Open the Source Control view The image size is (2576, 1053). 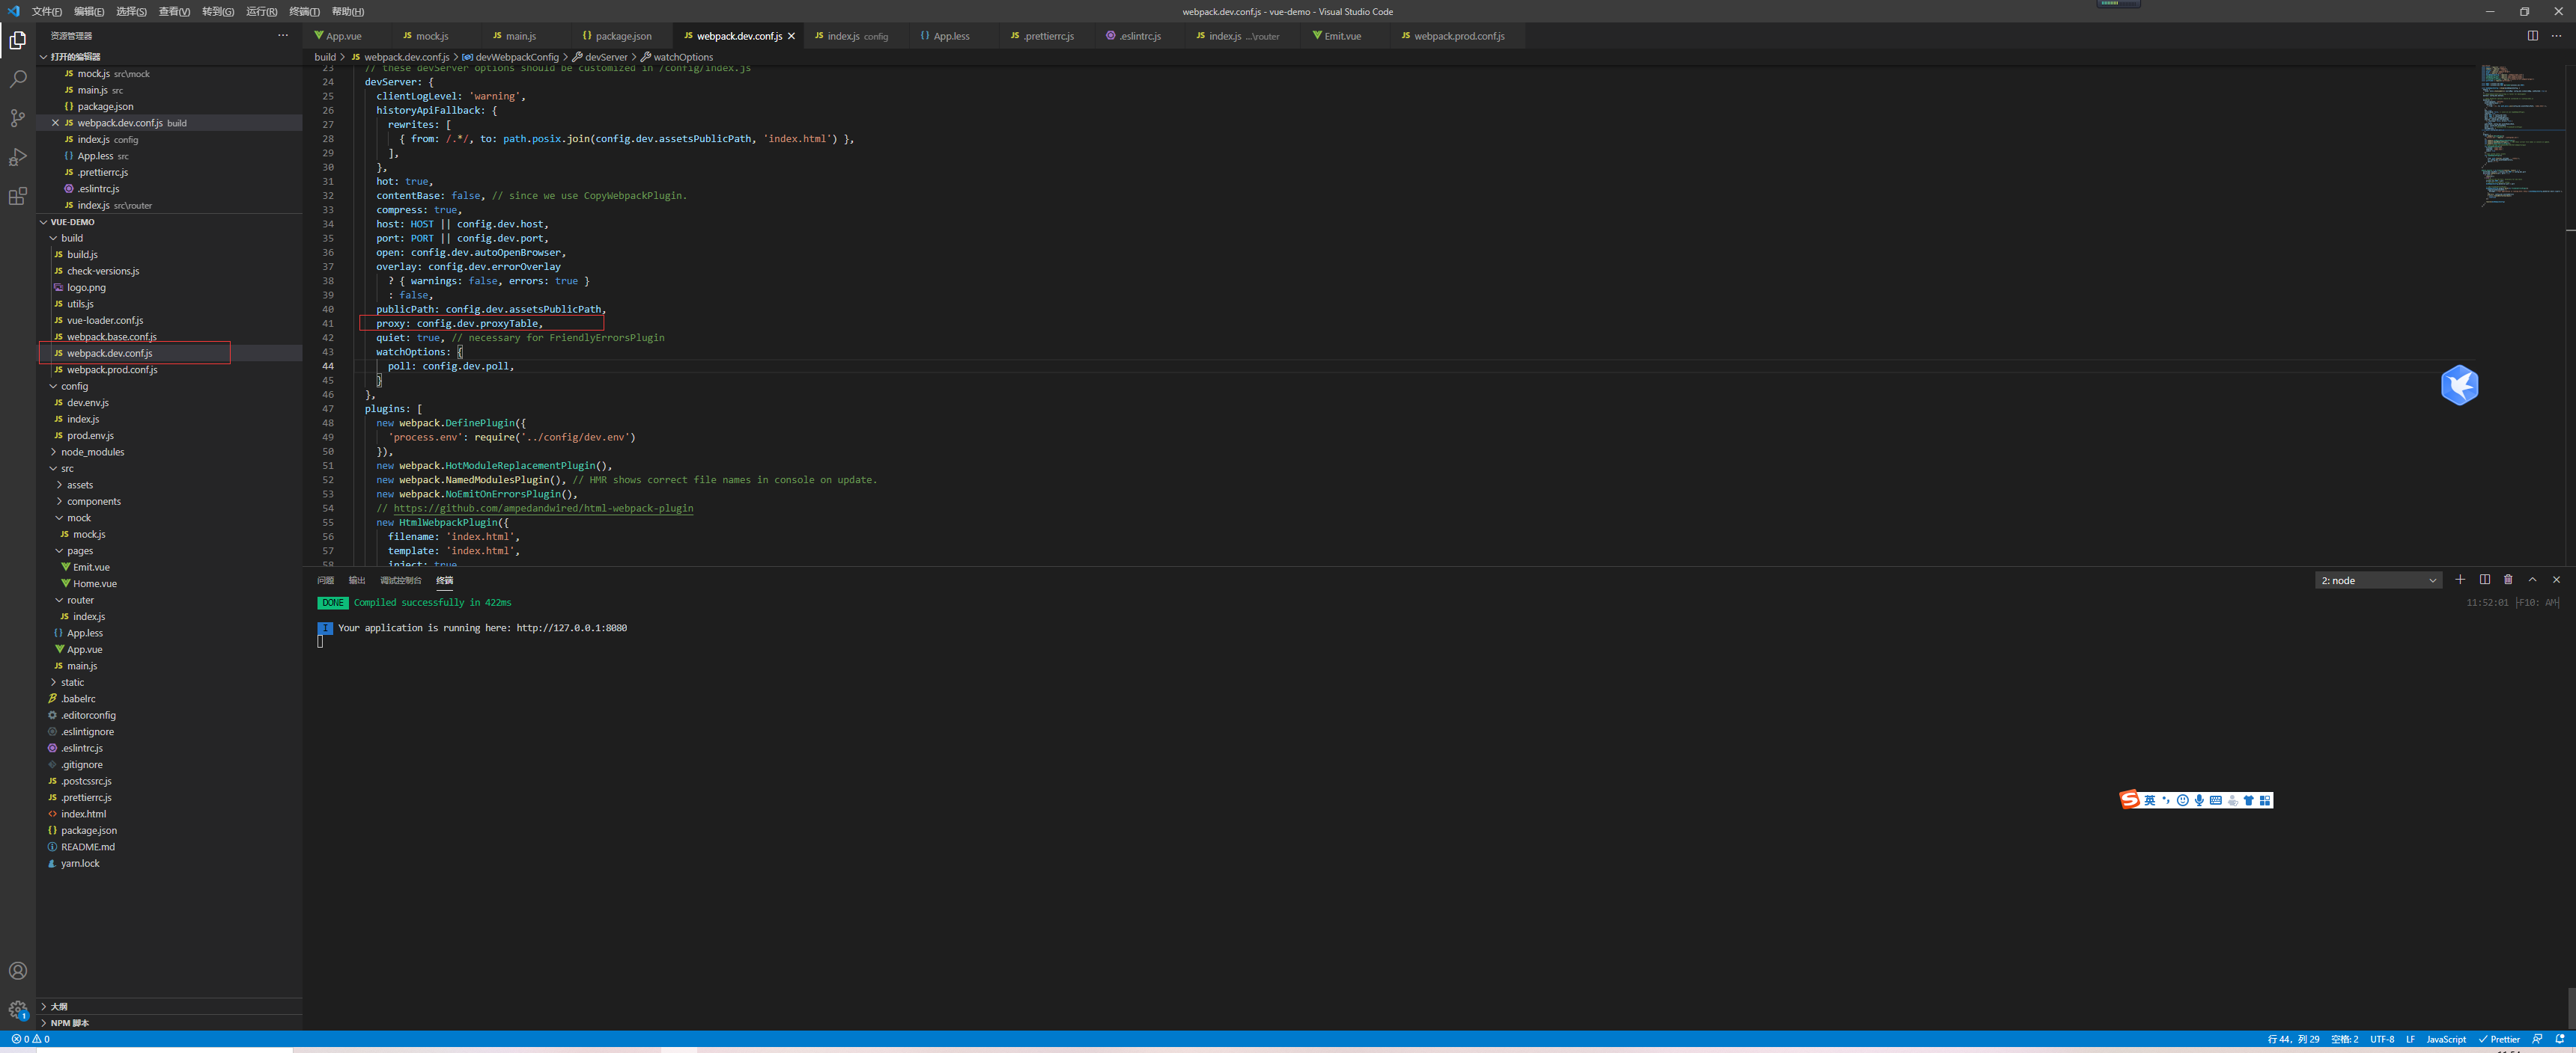click(x=18, y=118)
